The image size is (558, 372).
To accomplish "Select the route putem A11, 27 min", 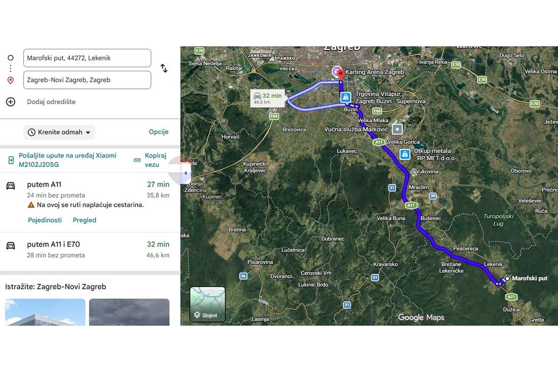I will click(x=90, y=202).
